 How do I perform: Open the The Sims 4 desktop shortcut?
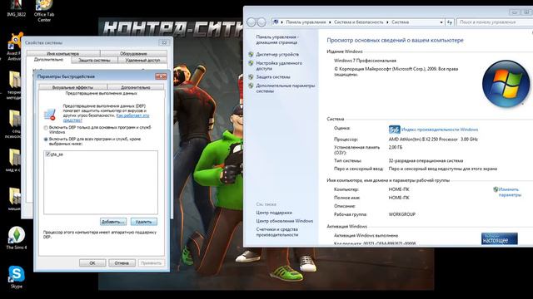(16, 238)
